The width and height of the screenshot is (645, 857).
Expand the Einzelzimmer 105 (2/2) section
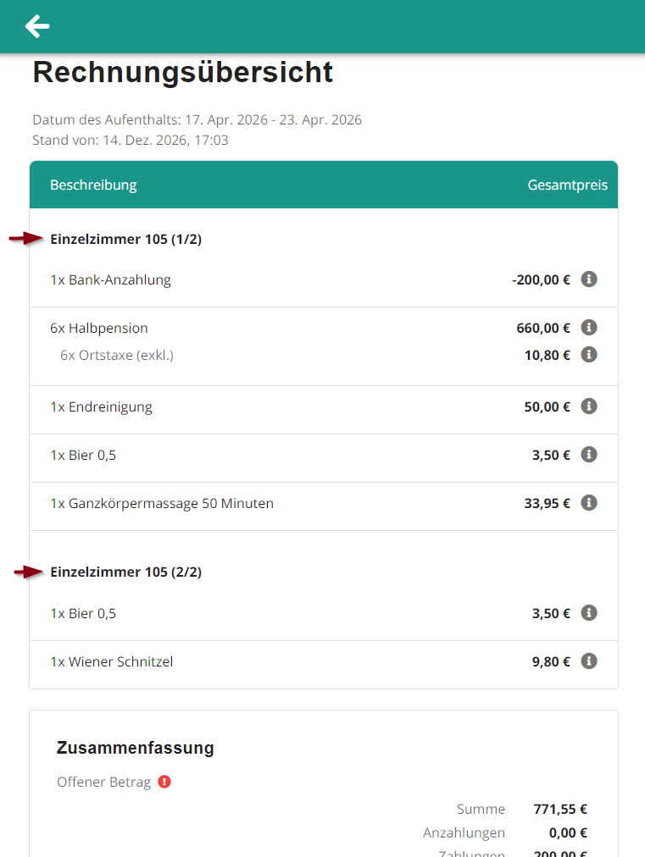point(125,572)
